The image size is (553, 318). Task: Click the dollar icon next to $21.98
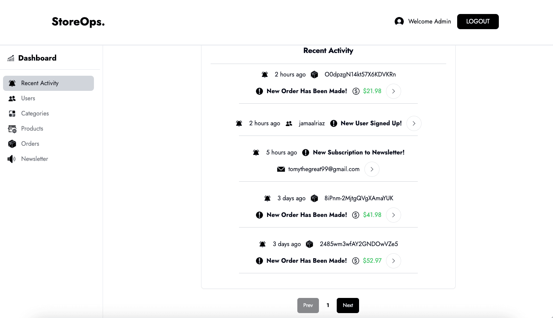pyautogui.click(x=356, y=91)
